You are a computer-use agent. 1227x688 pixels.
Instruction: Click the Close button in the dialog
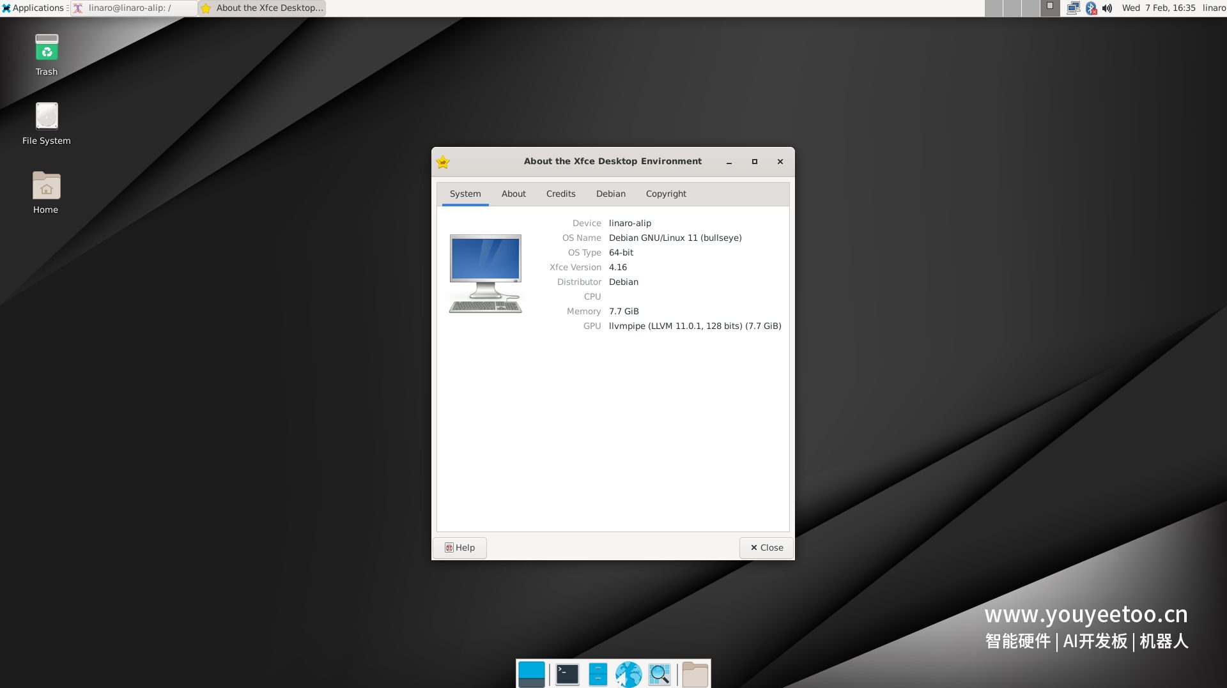(x=766, y=547)
